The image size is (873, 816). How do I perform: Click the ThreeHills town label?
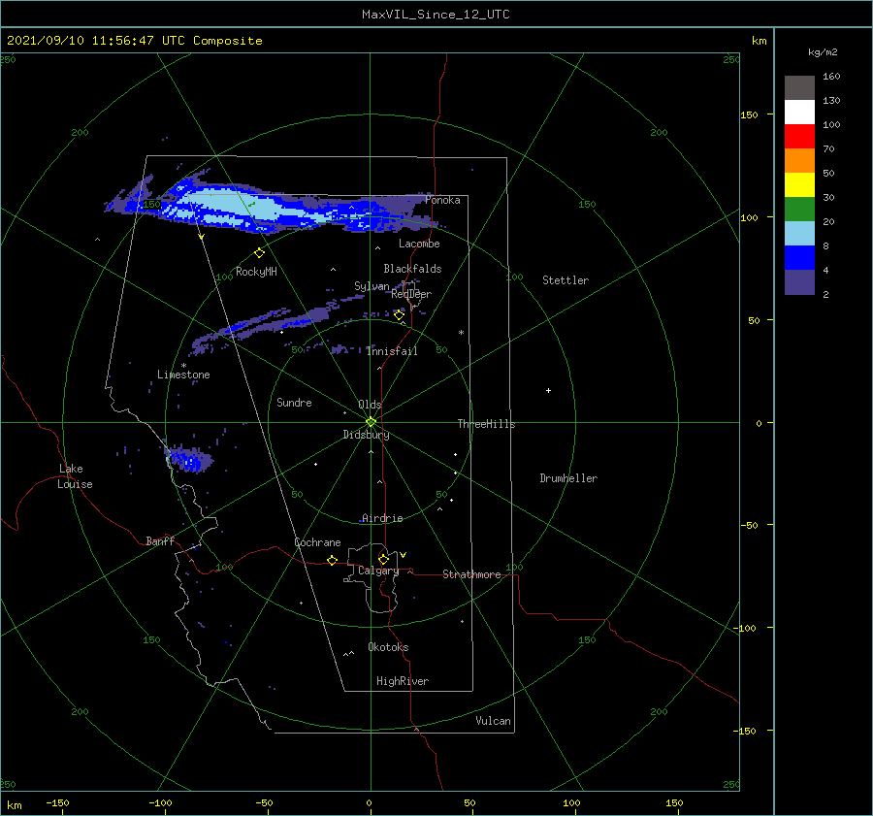[x=487, y=424]
